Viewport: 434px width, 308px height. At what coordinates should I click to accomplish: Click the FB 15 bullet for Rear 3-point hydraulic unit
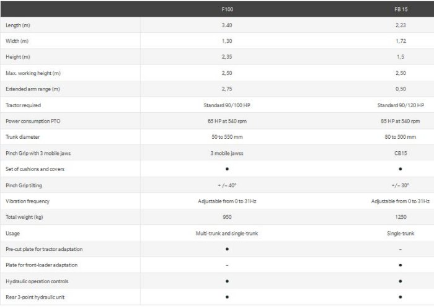pos(401,297)
